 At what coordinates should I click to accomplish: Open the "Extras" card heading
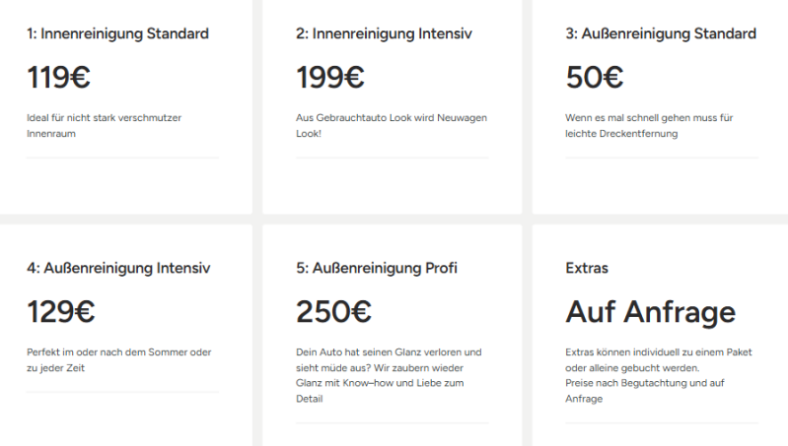point(587,268)
